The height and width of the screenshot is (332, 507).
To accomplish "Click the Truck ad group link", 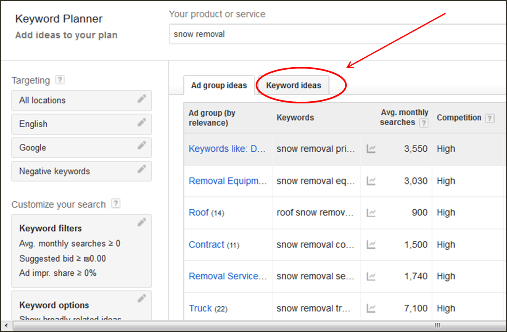I will 201,308.
